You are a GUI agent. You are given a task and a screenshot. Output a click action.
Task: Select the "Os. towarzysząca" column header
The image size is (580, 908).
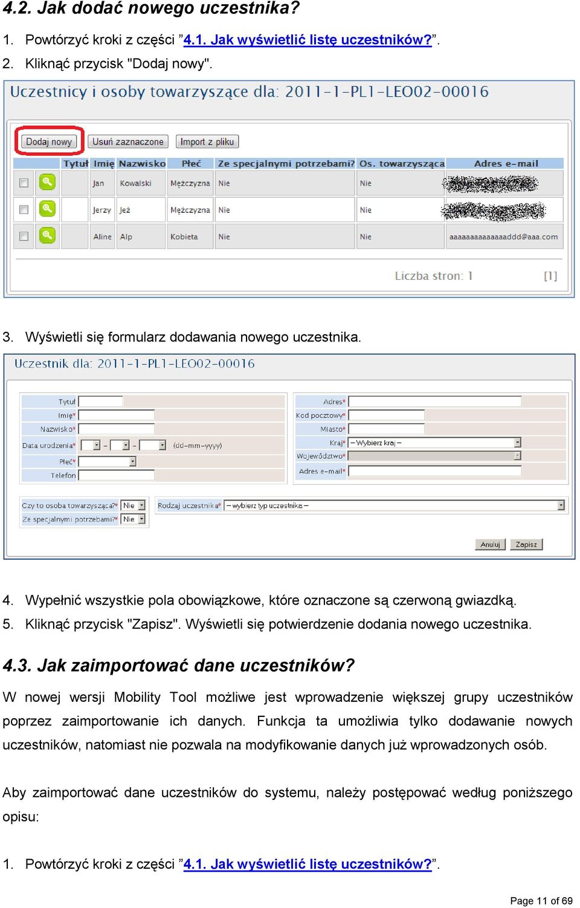402,163
